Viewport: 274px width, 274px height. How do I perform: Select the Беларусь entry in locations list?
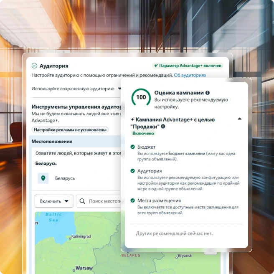tap(65, 178)
